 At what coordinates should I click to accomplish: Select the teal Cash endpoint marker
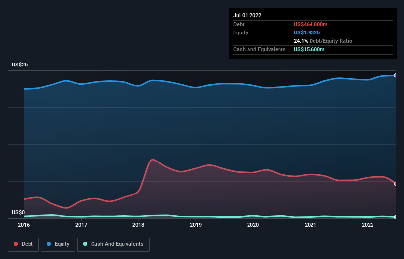pos(396,217)
